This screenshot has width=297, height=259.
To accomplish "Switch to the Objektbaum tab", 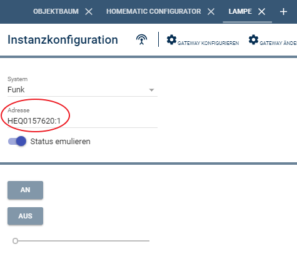I will click(56, 11).
